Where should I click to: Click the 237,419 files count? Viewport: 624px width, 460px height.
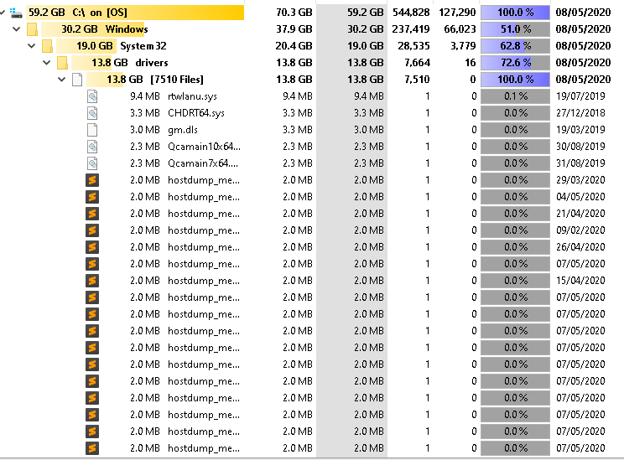click(411, 29)
